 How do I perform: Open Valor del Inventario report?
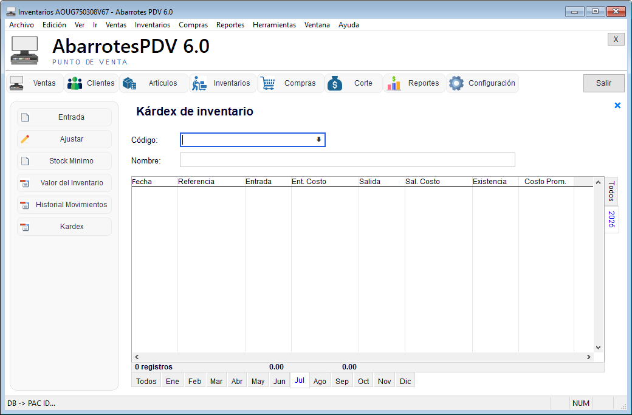(64, 183)
